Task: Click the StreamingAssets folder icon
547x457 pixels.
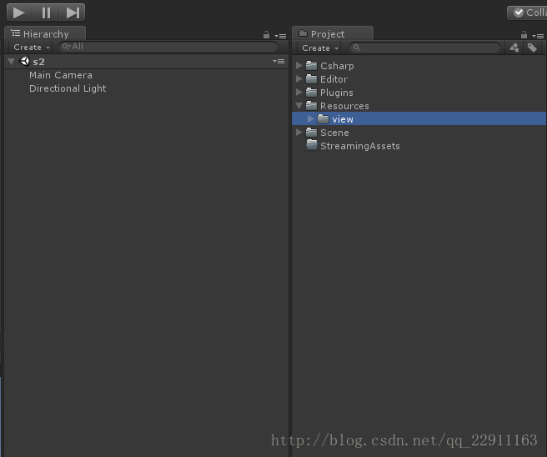Action: pos(311,145)
